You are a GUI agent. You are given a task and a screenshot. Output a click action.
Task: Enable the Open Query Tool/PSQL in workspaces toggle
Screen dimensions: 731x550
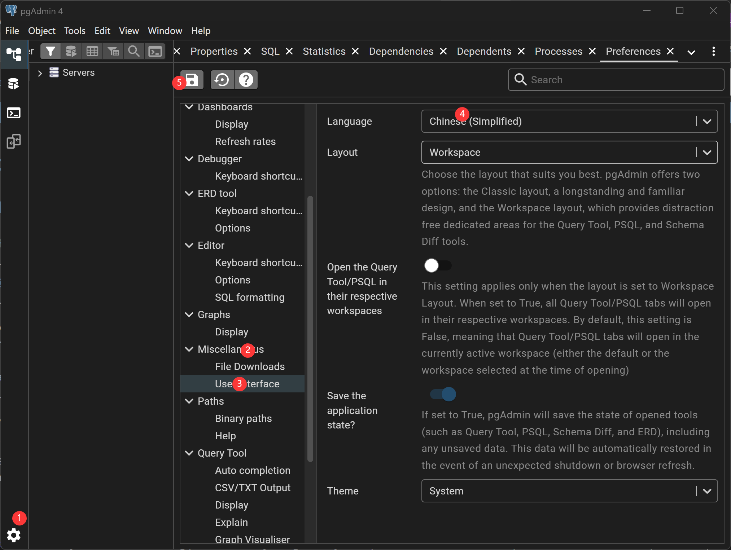pos(438,265)
